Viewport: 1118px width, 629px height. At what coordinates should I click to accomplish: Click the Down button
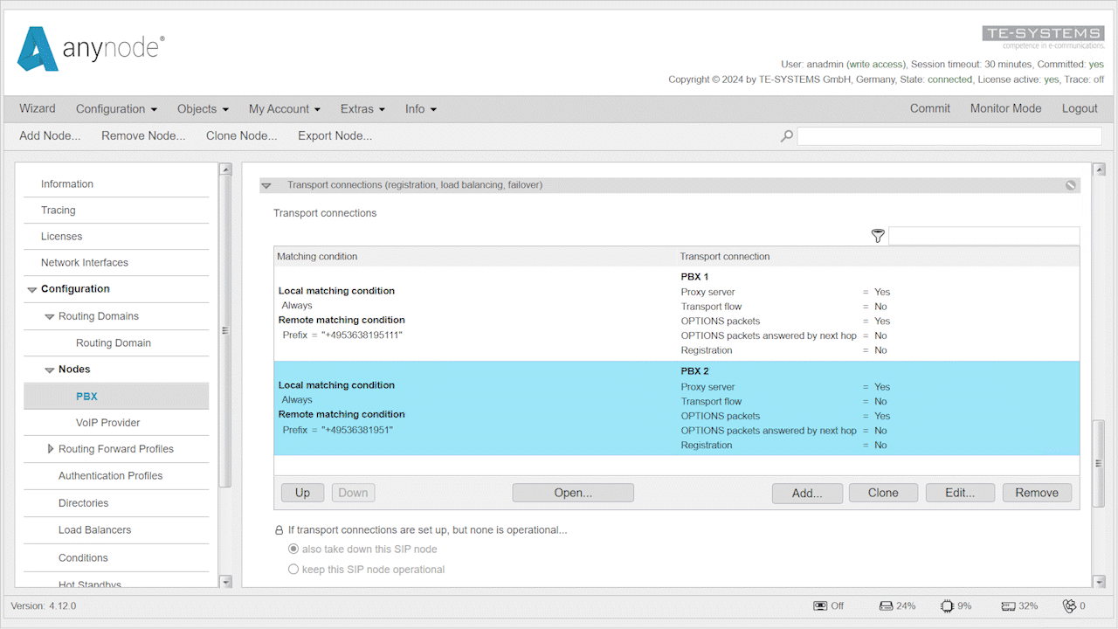pyautogui.click(x=353, y=493)
